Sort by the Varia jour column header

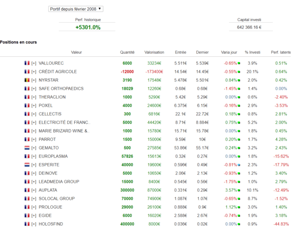click(x=229, y=52)
